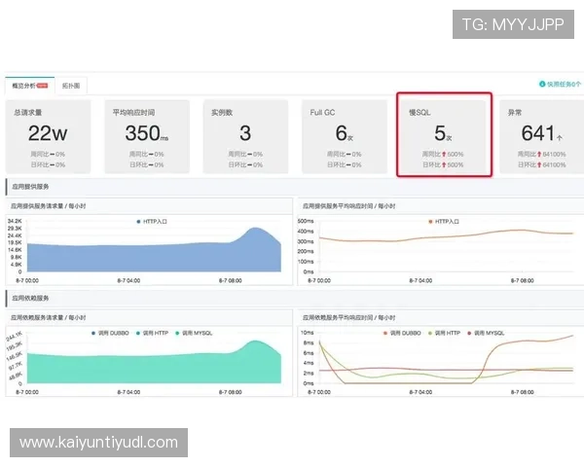Toggle 调用 HTTP series in dependency request chart
584x467 pixels.
[x=153, y=334]
